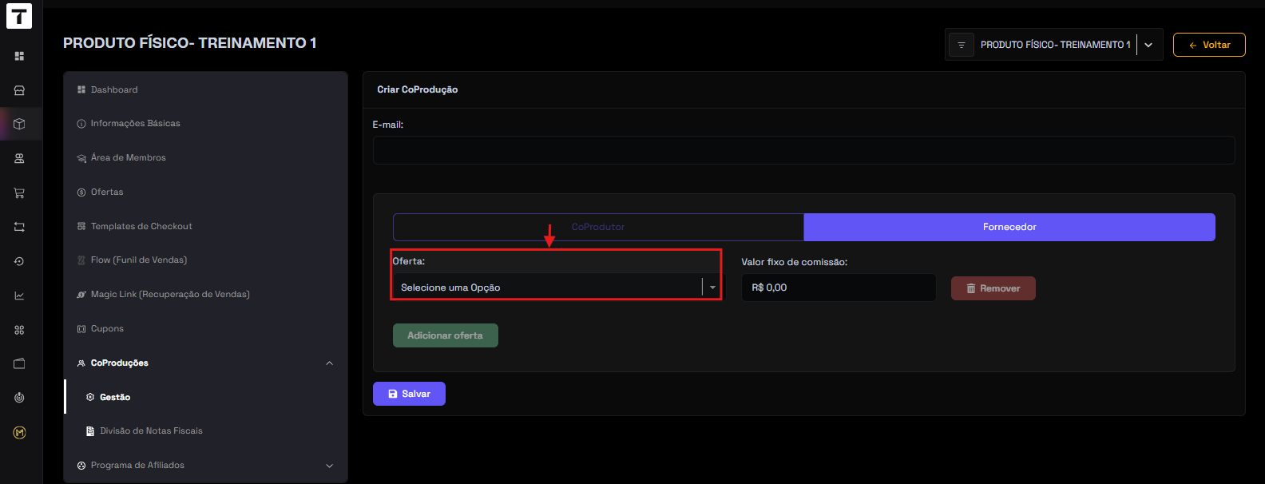The image size is (1265, 484).
Task: Open the Ofertas menu item
Action: [107, 192]
